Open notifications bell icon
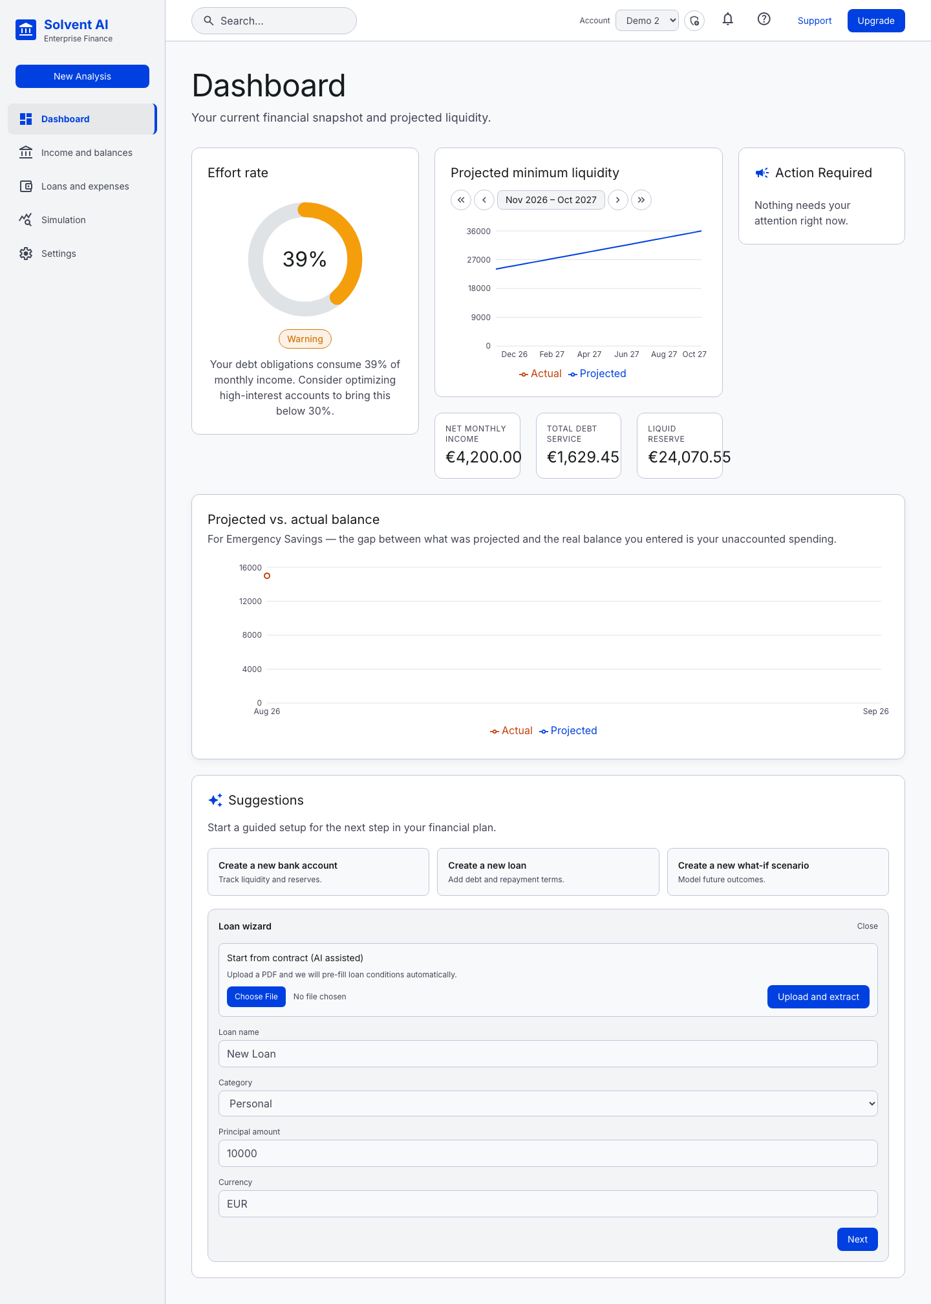Image resolution: width=931 pixels, height=1304 pixels. point(728,19)
